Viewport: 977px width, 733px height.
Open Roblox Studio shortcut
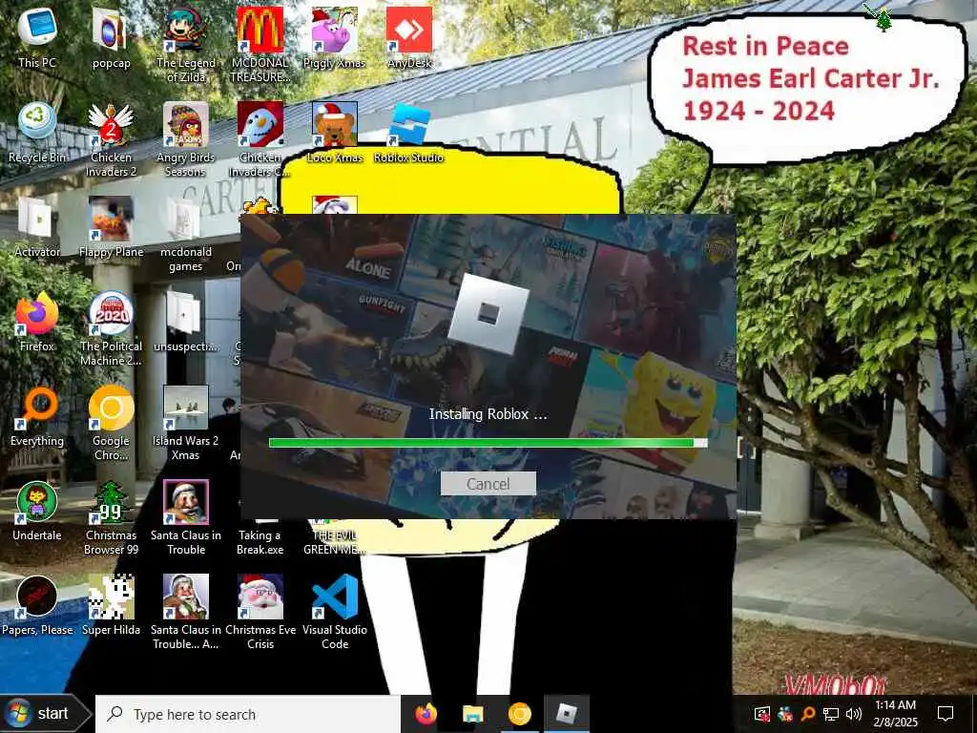(408, 132)
